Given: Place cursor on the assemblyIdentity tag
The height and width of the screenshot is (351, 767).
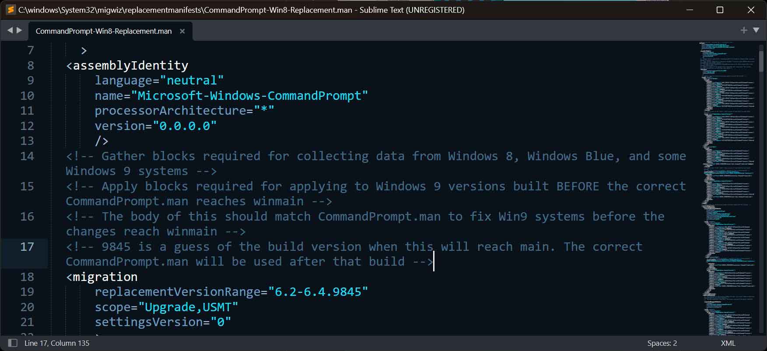Looking at the screenshot, I should point(130,66).
